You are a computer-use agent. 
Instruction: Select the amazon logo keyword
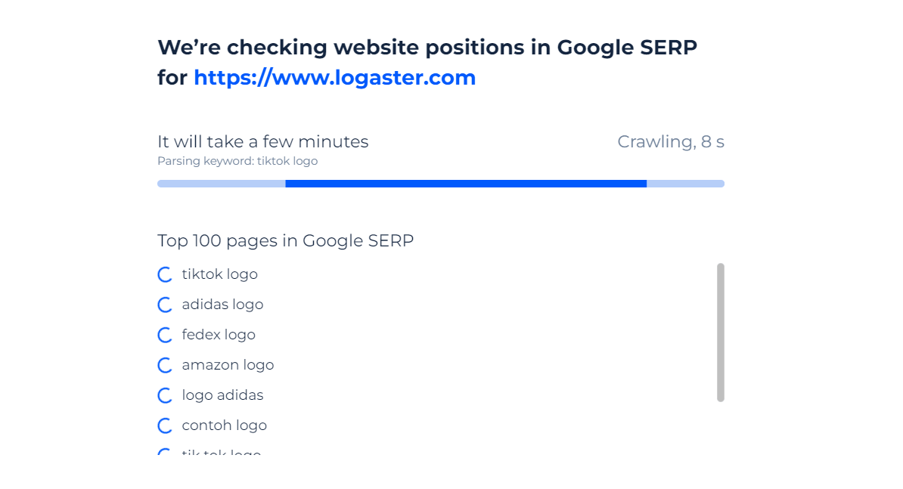tap(228, 365)
